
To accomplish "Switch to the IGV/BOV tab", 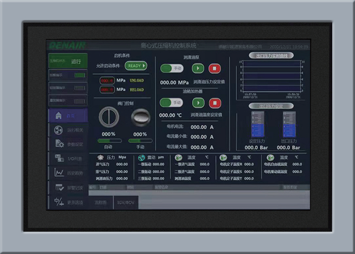I will click(x=126, y=202).
